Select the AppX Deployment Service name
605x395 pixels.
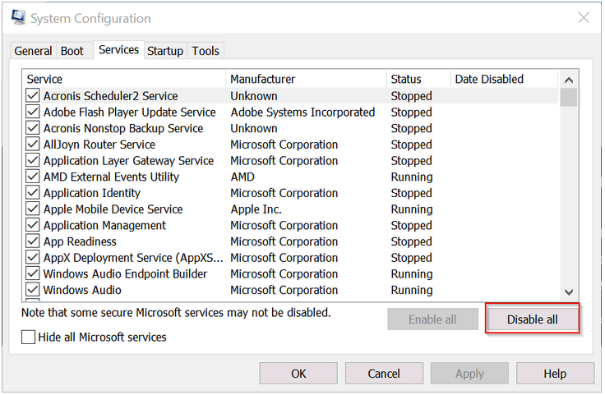coord(133,258)
